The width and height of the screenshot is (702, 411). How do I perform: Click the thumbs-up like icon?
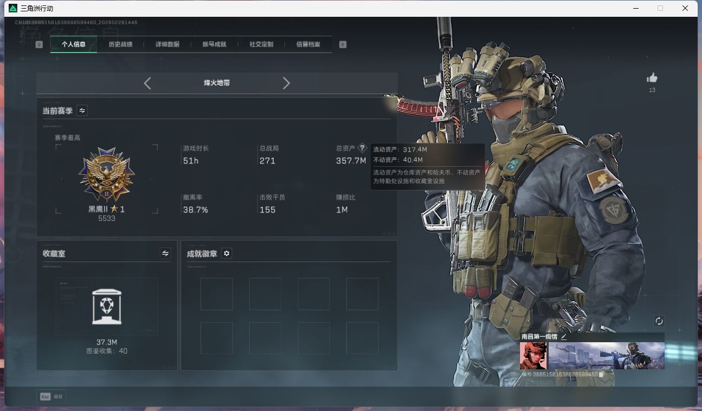pyautogui.click(x=652, y=79)
